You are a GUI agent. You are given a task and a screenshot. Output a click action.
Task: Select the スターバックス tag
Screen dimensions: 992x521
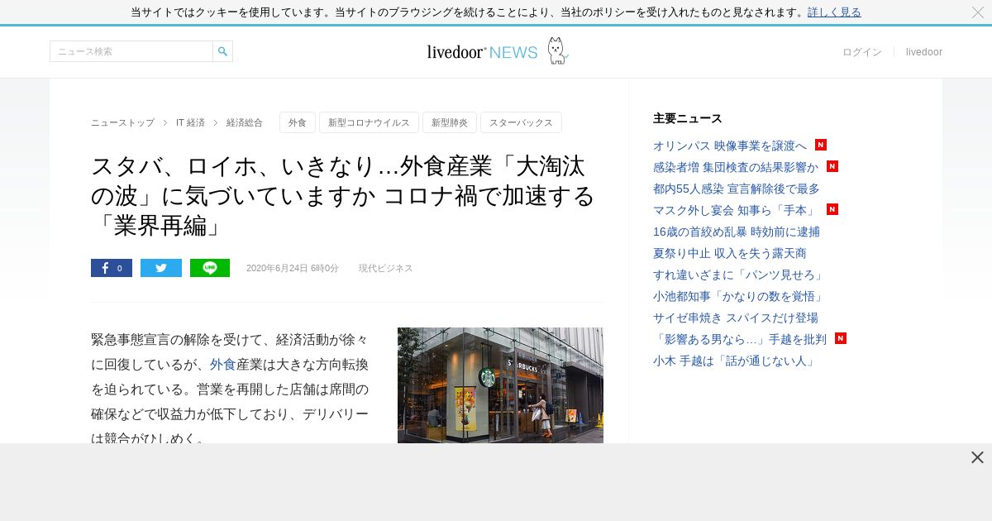[521, 122]
